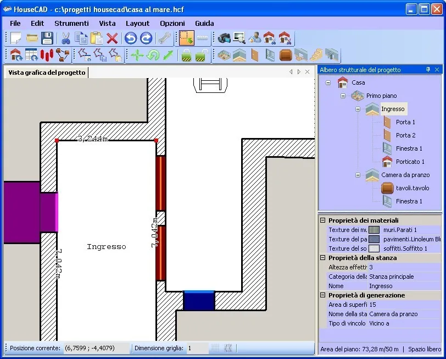This screenshot has height=359, width=446.
Task: Collapse the Proprietà dei materiali section
Action: (x=324, y=219)
